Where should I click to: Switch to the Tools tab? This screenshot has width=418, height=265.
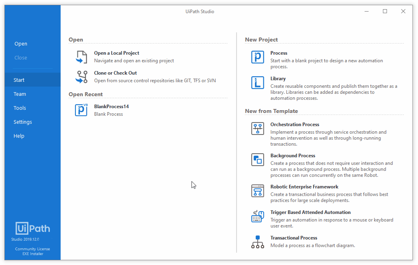33,108
